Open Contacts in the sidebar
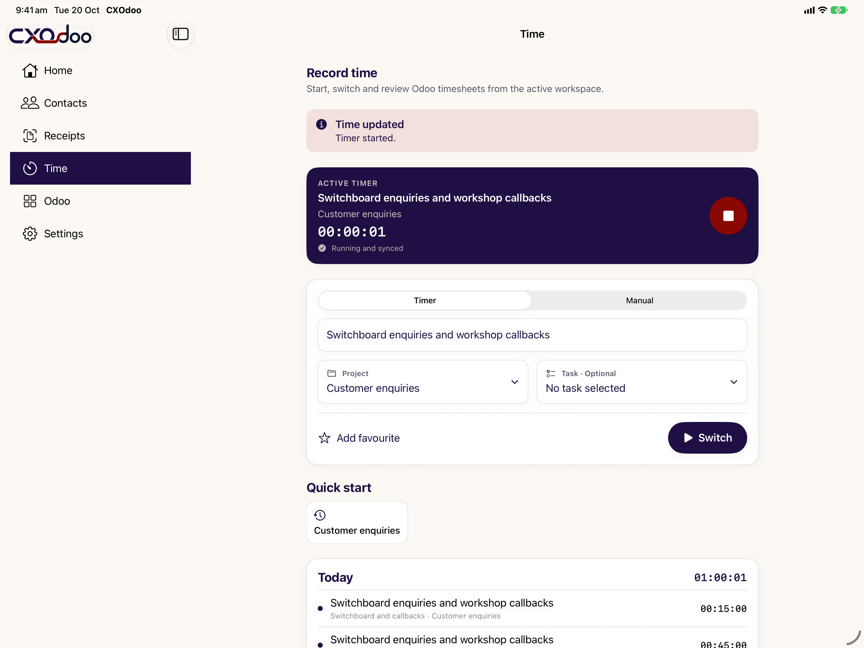The height and width of the screenshot is (648, 864). pos(100,103)
